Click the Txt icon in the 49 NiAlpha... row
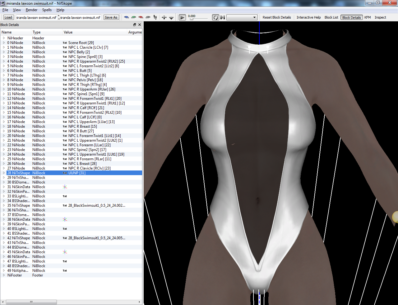Screen dimensions: 398x305 point(65,271)
